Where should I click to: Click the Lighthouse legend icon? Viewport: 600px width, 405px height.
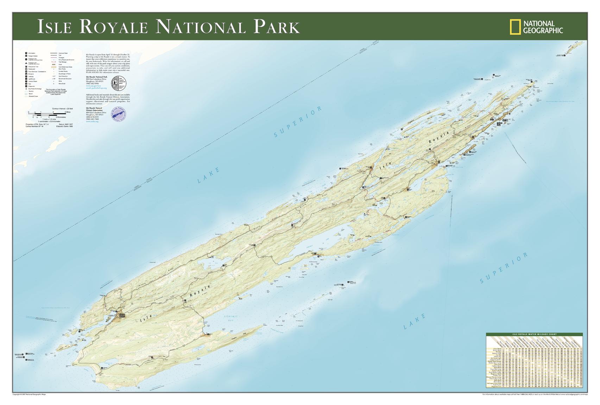(26, 79)
